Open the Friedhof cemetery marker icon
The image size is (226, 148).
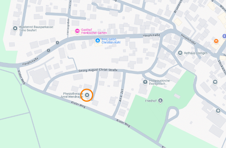click(x=160, y=100)
